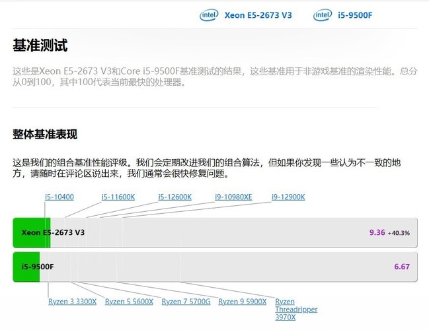Image resolution: width=429 pixels, height=330 pixels.
Task: Open the i9-10980XE reference link
Action: point(233,197)
